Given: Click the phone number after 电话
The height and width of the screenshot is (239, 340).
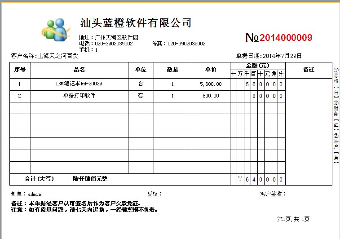Looking at the screenshot, I should point(114,44).
